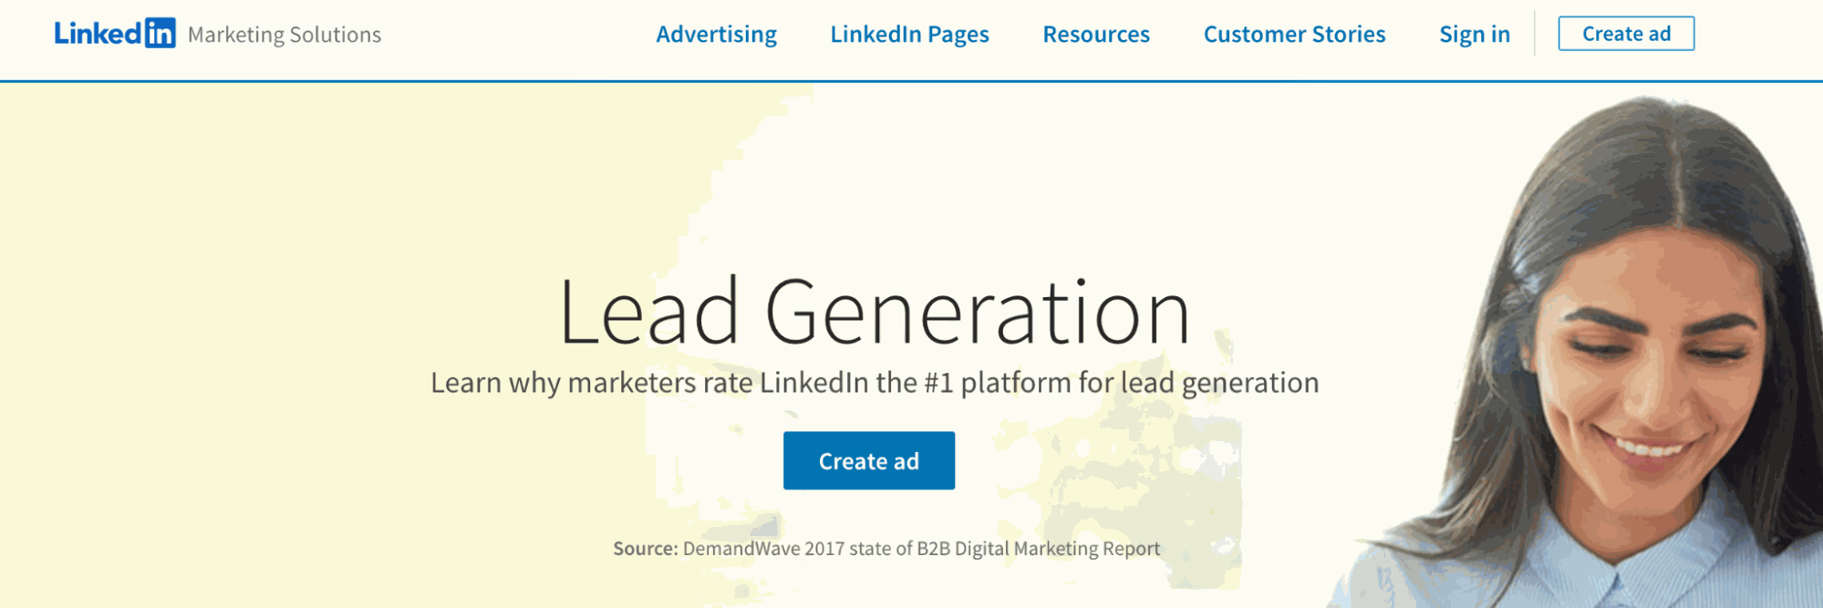Click the Lead Generation headline
Image resolution: width=1823 pixels, height=608 pixels.
pos(875,312)
